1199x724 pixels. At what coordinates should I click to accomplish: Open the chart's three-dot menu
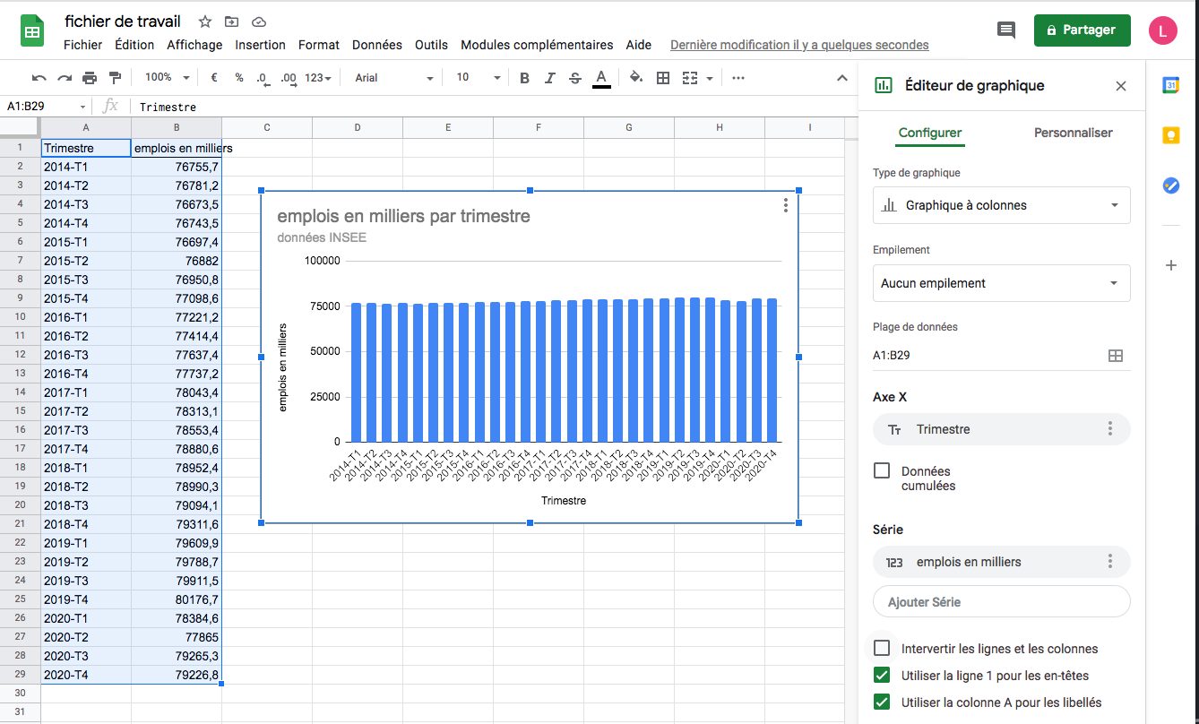click(786, 205)
